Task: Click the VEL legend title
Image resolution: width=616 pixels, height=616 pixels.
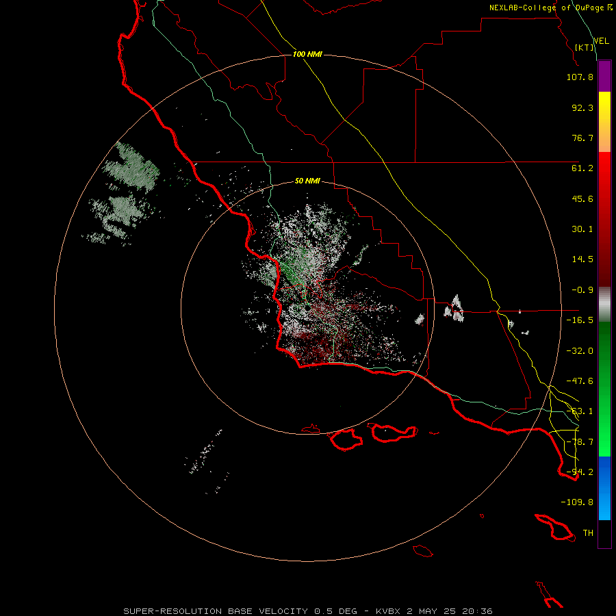Action: click(x=602, y=41)
